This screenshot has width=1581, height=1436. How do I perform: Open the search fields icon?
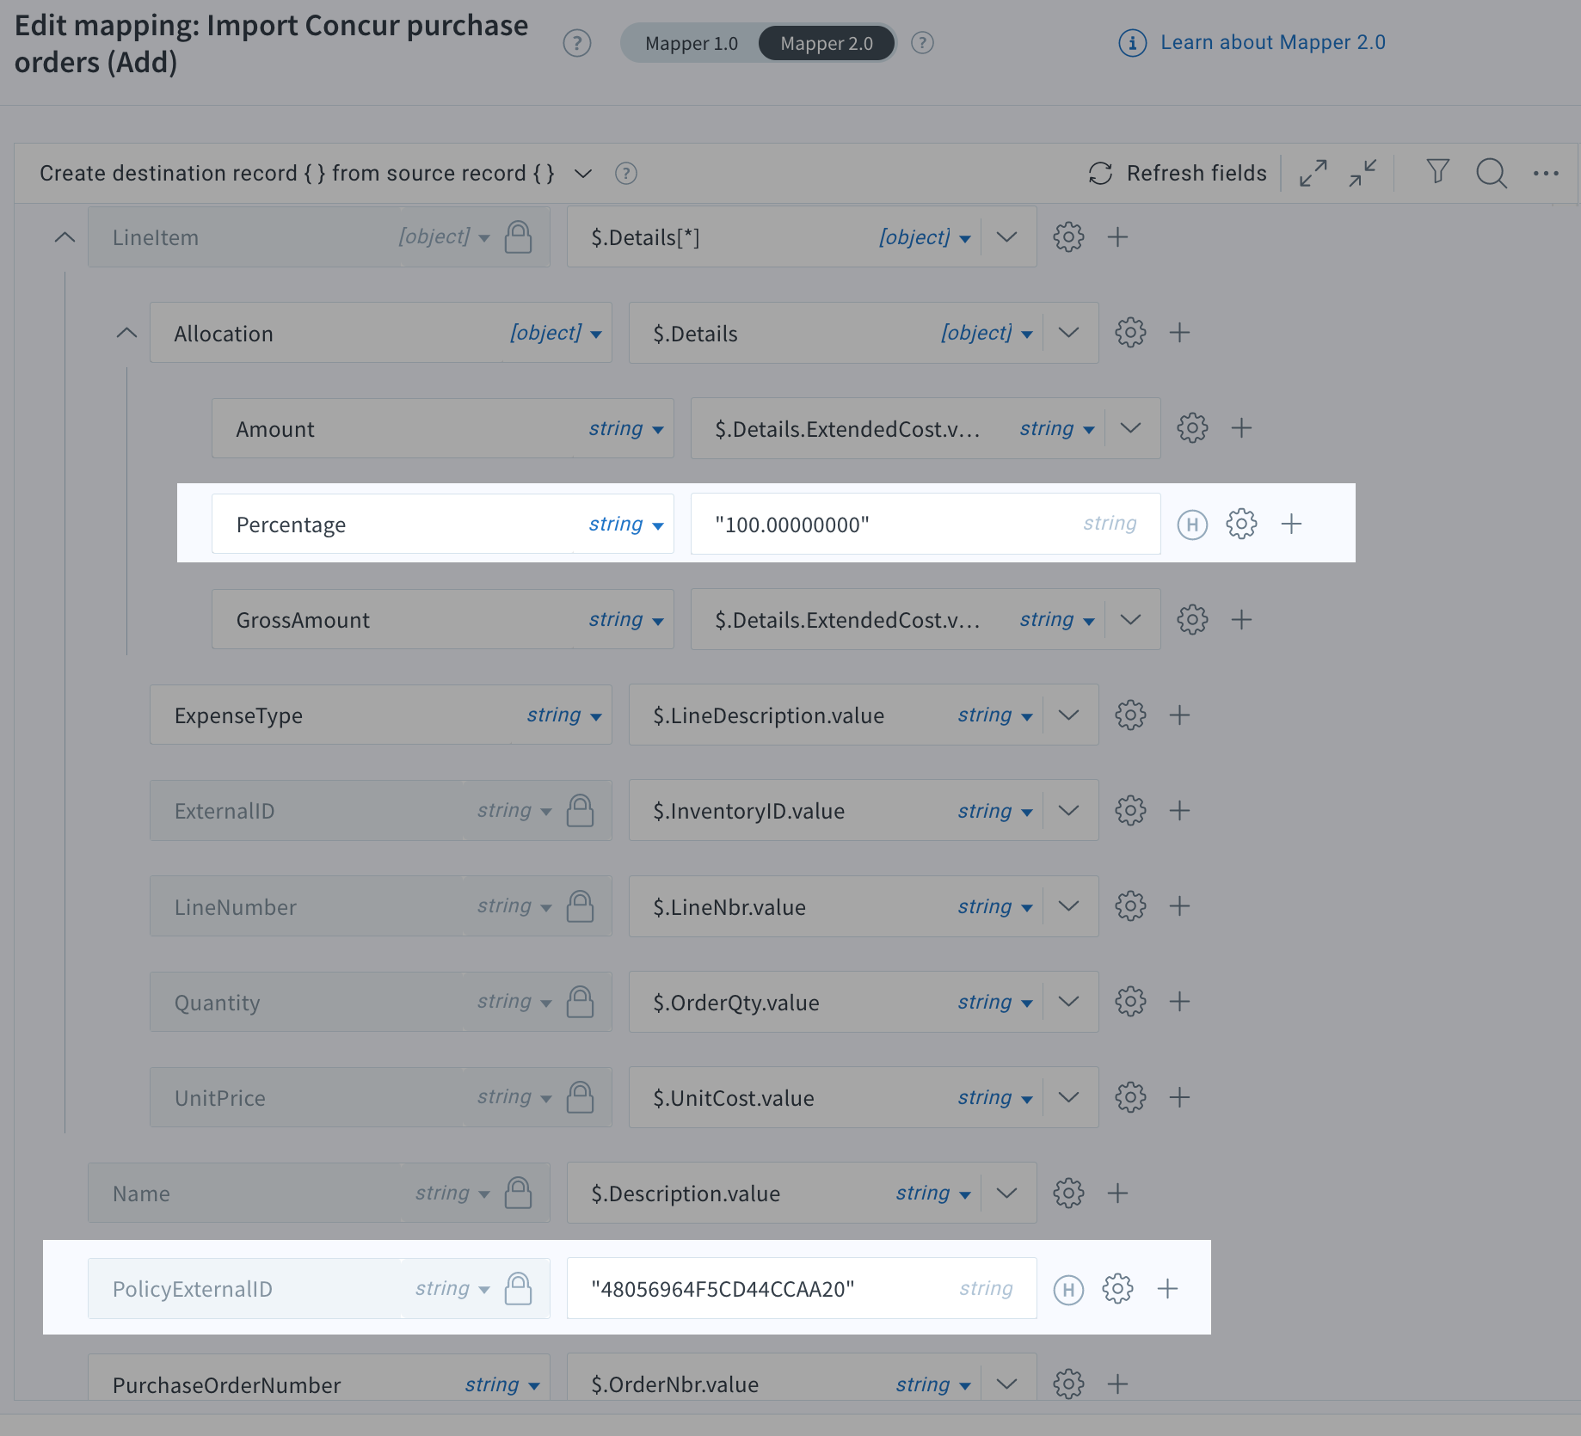1491,173
